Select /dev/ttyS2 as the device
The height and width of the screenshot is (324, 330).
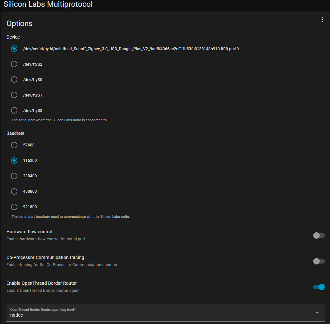(14, 64)
